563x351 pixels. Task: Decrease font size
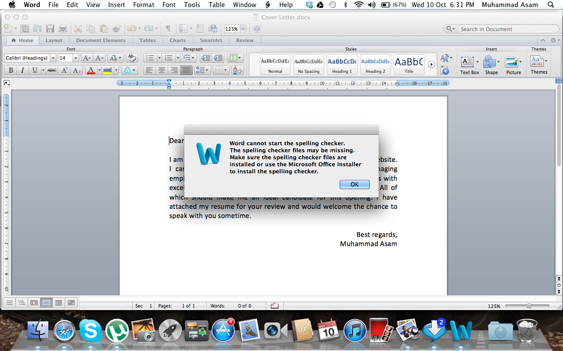tap(99, 58)
